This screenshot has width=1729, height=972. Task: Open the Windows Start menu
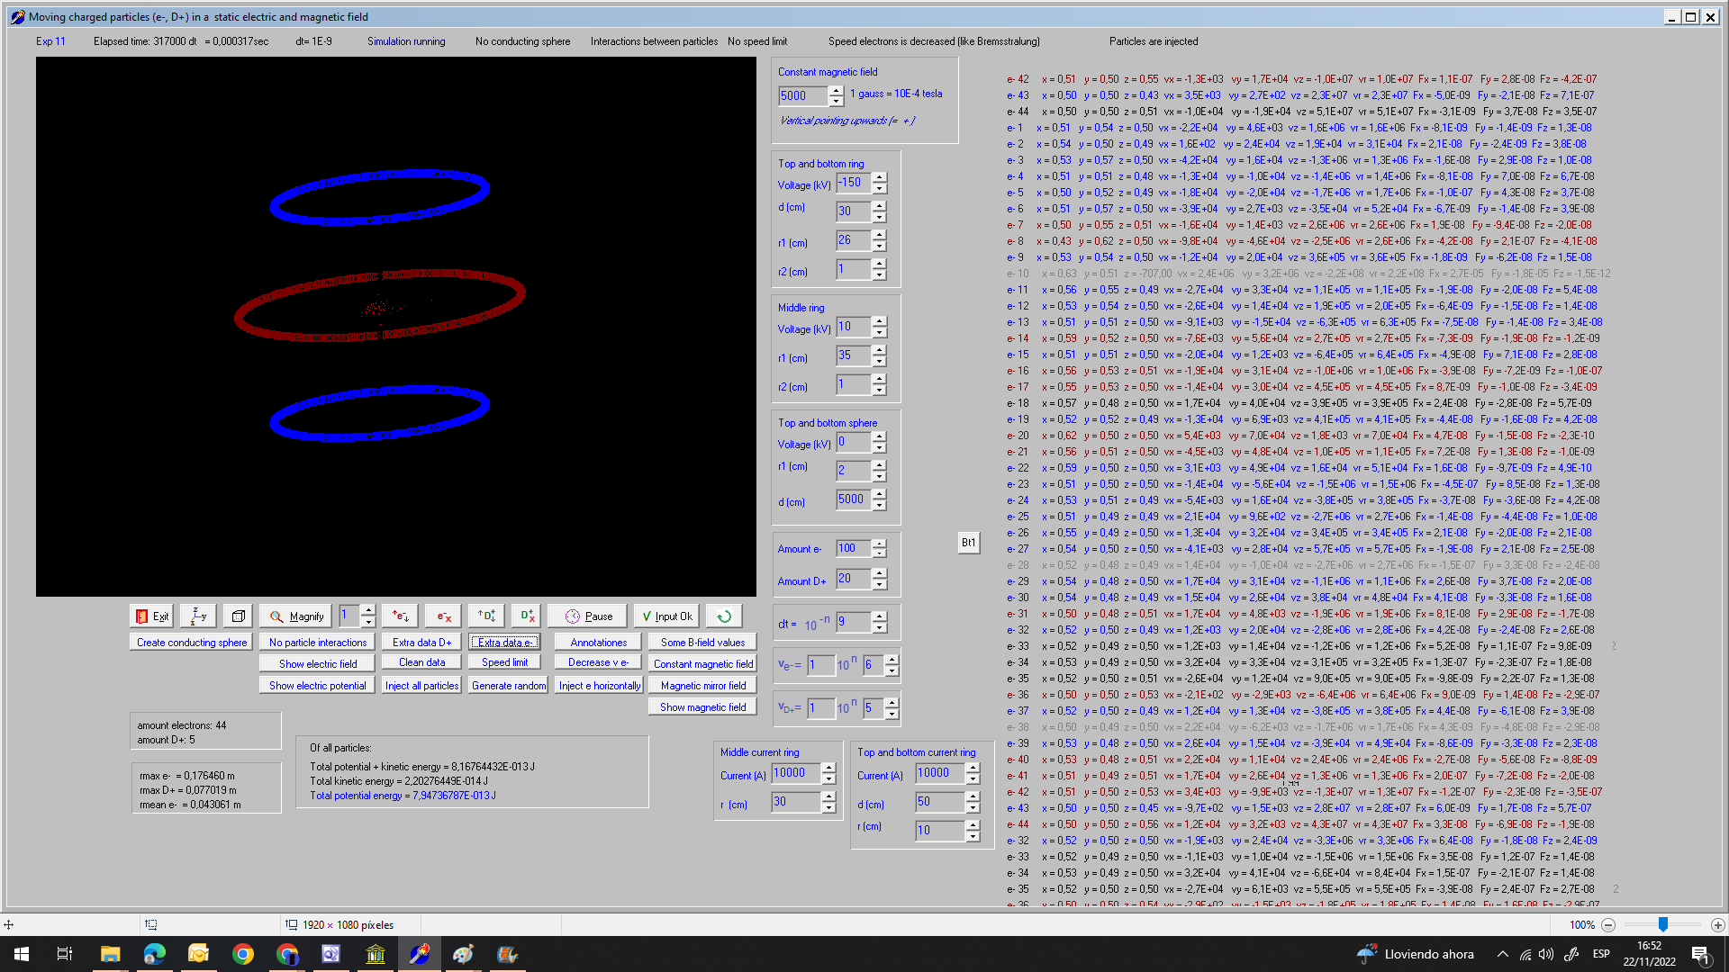(x=22, y=954)
